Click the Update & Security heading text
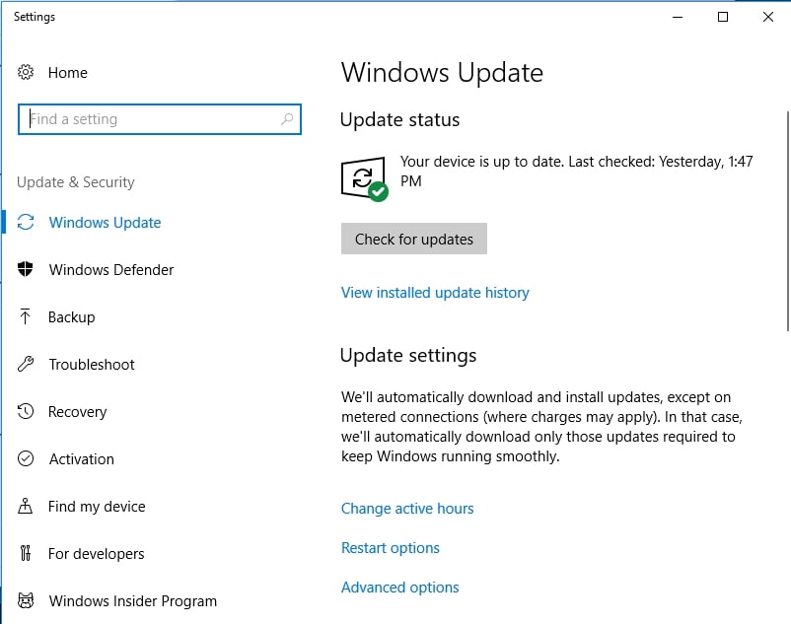The image size is (791, 624). coord(76,182)
